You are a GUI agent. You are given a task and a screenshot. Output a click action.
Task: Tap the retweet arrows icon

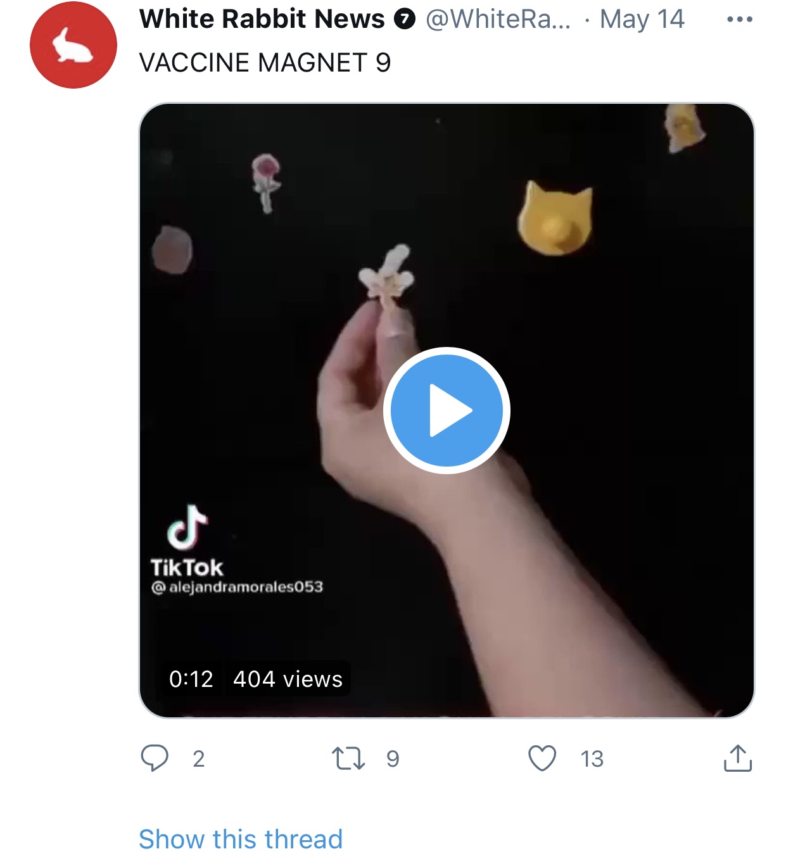pos(348,758)
